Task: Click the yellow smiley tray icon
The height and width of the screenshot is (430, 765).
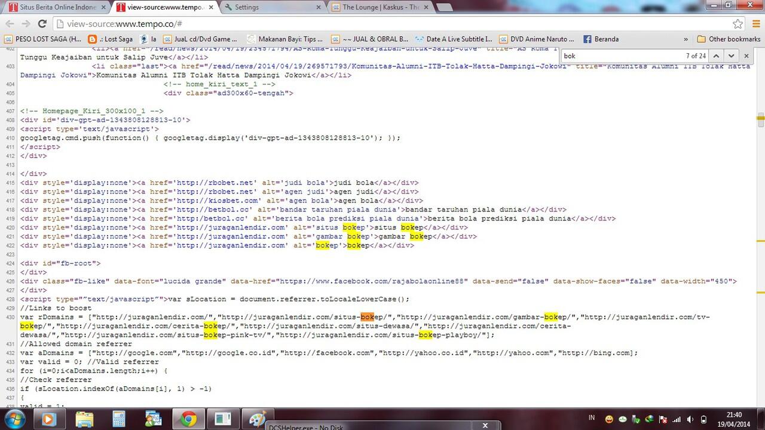Action: [x=609, y=419]
